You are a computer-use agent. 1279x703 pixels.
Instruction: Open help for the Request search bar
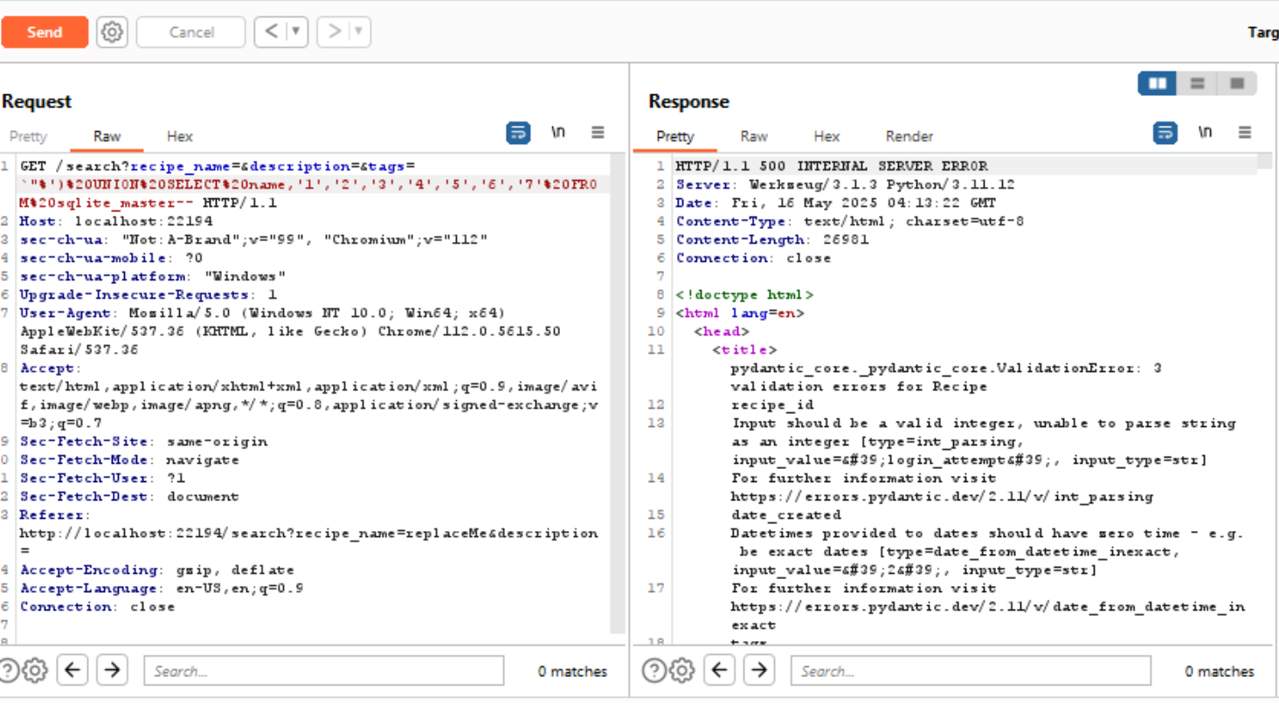pyautogui.click(x=7, y=671)
